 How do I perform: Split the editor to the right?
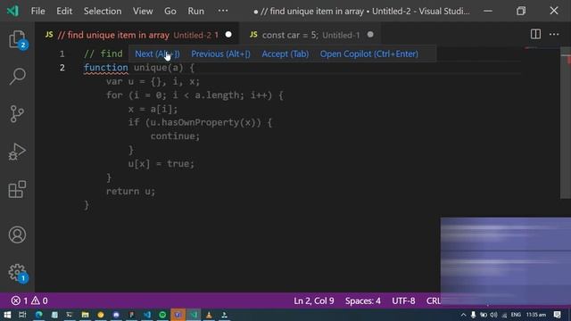tap(535, 34)
